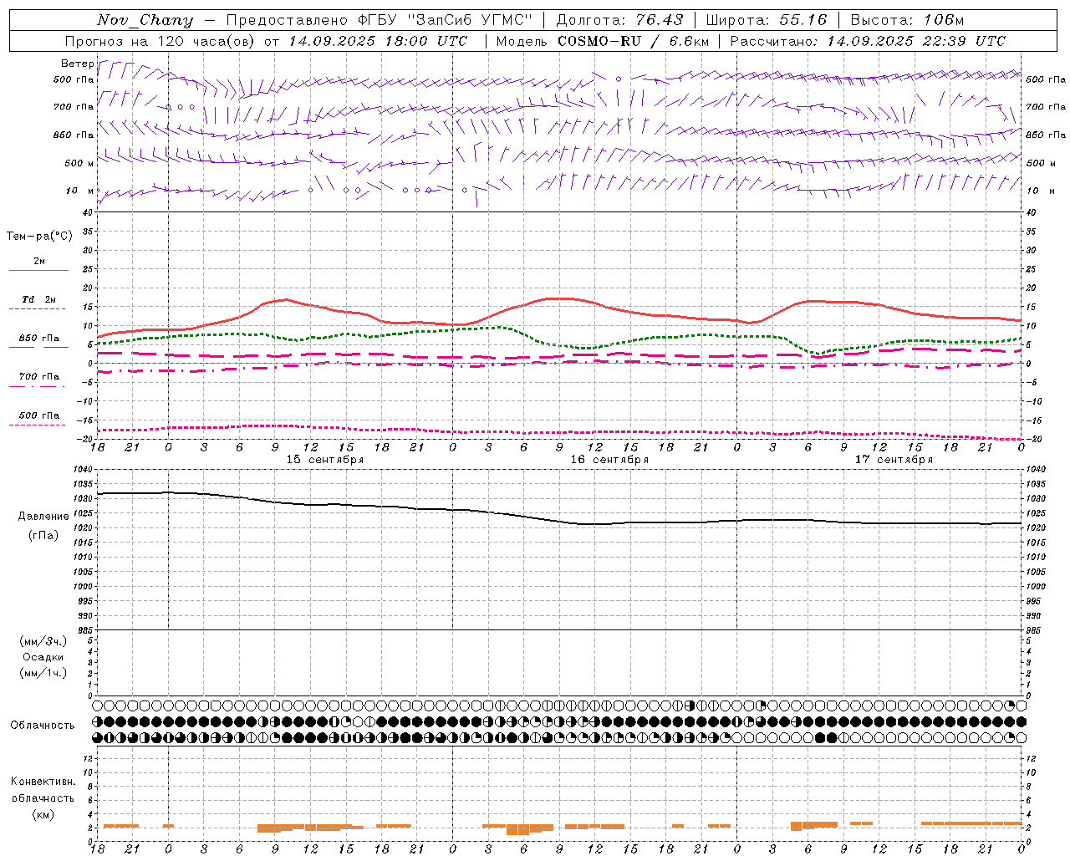Click the 500 гПа entry in temperature legend
The width and height of the screenshot is (1070, 856).
pos(39,415)
